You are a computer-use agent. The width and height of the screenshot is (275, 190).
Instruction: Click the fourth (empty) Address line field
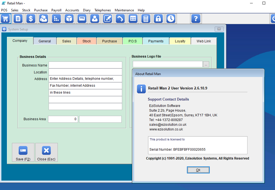[85, 99]
